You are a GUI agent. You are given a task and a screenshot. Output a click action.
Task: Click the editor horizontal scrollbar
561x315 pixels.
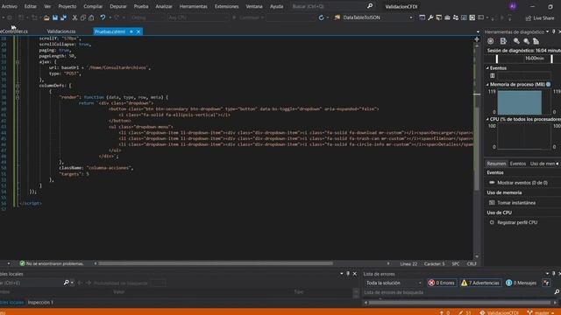tap(216, 263)
